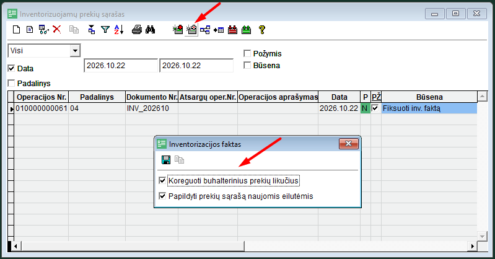Delete record with the red X icon
Viewport: 495px width, 259px height.
pyautogui.click(x=57, y=30)
